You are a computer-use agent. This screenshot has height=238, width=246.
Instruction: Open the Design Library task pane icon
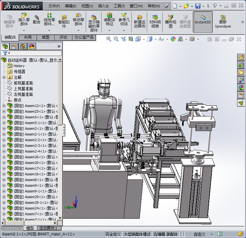pyautogui.click(x=241, y=65)
